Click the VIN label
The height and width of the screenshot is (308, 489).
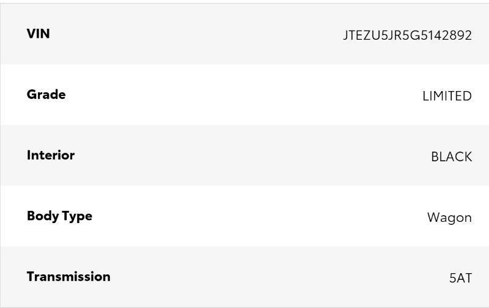38,34
